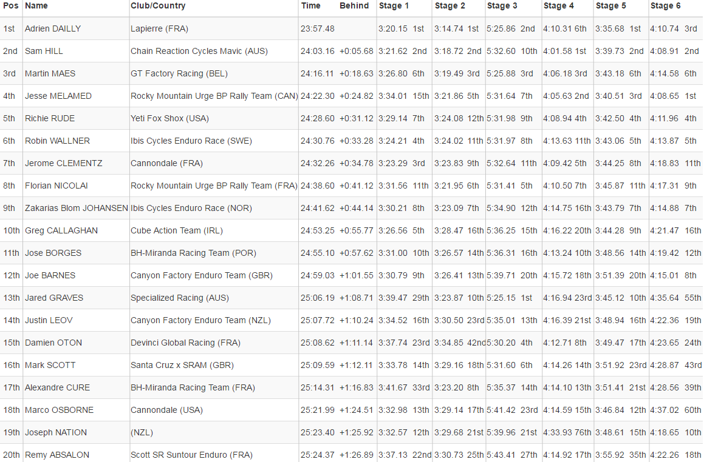The image size is (704, 462).
Task: Click Santa Cruz x SRAM (GBR) cell
Action: [x=182, y=365]
